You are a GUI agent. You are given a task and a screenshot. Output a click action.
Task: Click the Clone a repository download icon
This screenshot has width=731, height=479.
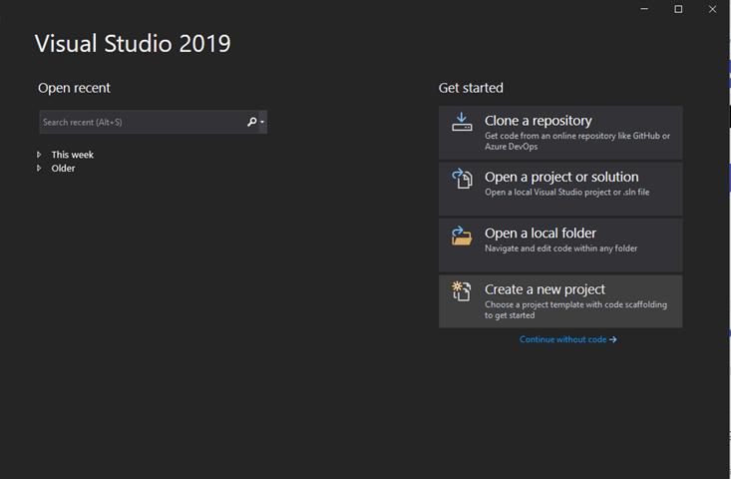click(462, 122)
